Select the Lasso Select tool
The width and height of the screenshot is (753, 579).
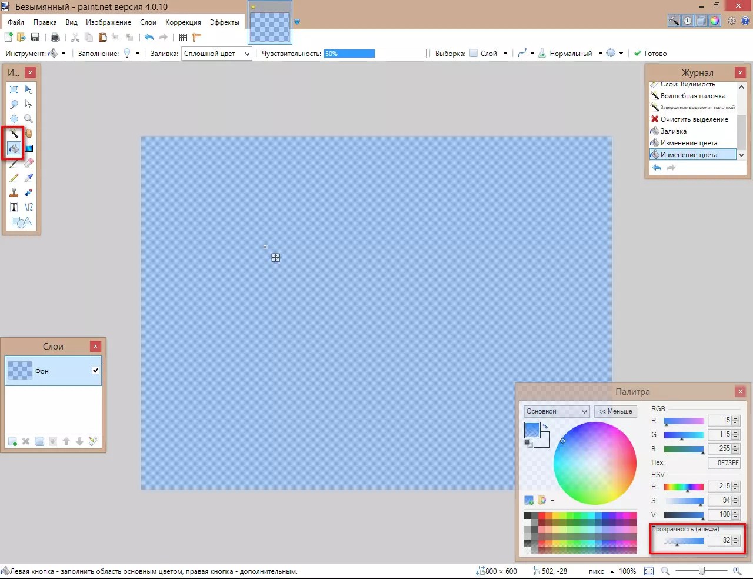pos(14,104)
